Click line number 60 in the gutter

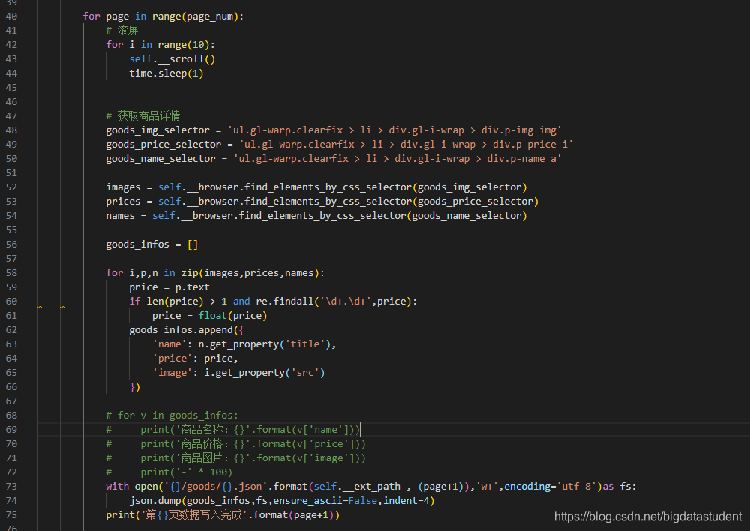click(x=11, y=301)
